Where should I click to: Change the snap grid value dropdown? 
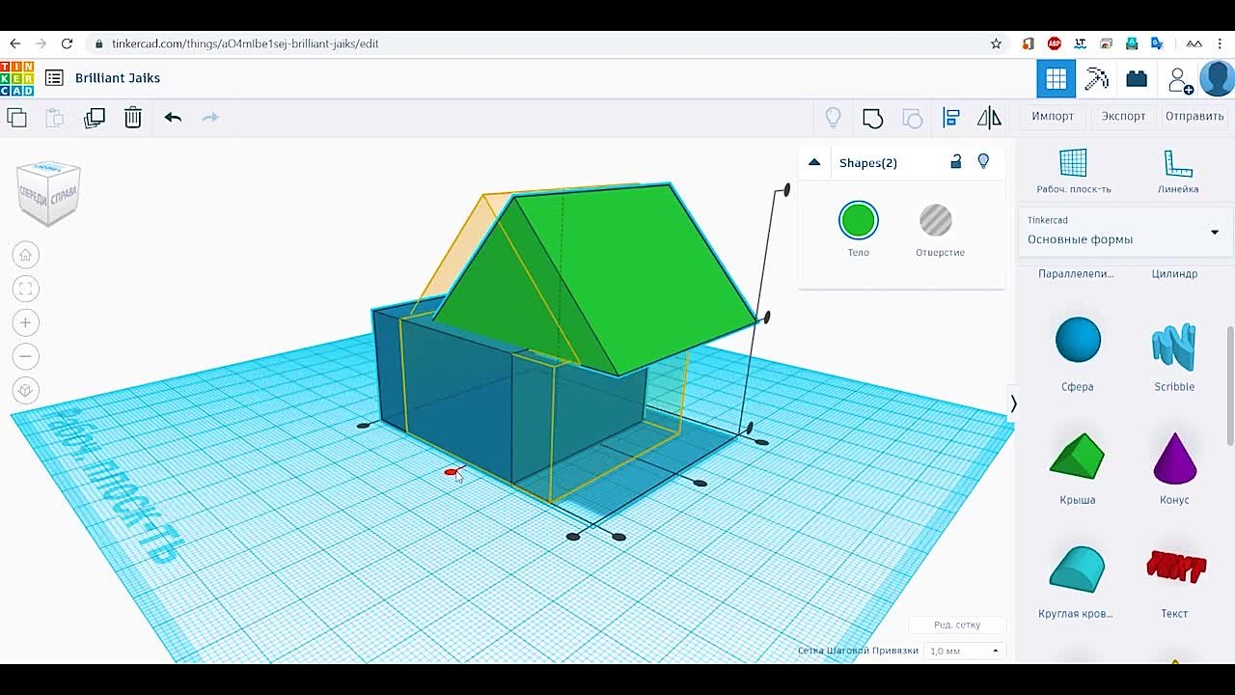click(962, 650)
